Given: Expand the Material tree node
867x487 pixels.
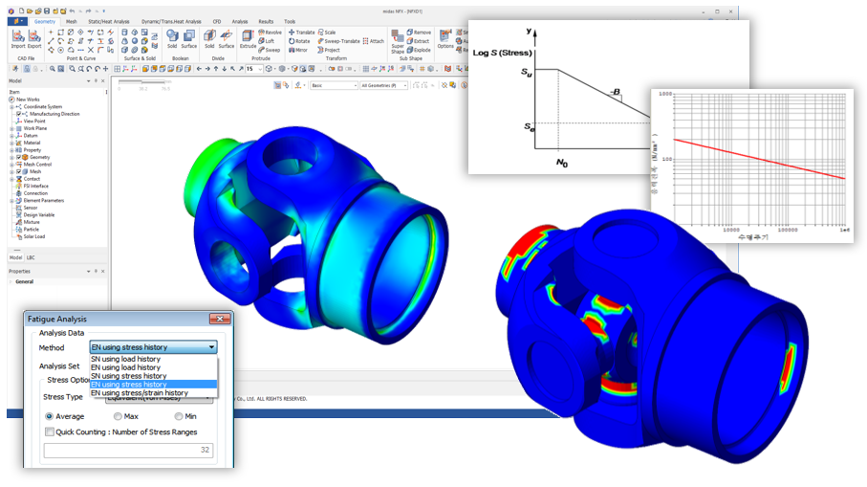Looking at the screenshot, I should [x=11, y=143].
